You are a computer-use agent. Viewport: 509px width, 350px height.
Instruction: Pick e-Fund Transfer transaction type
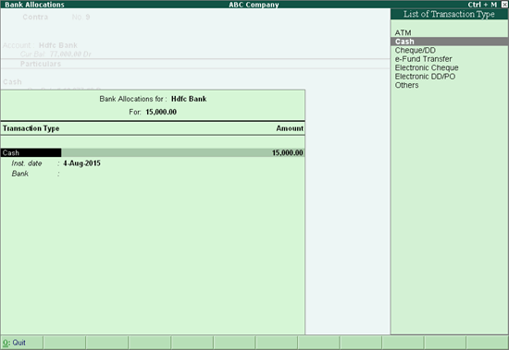coord(423,59)
